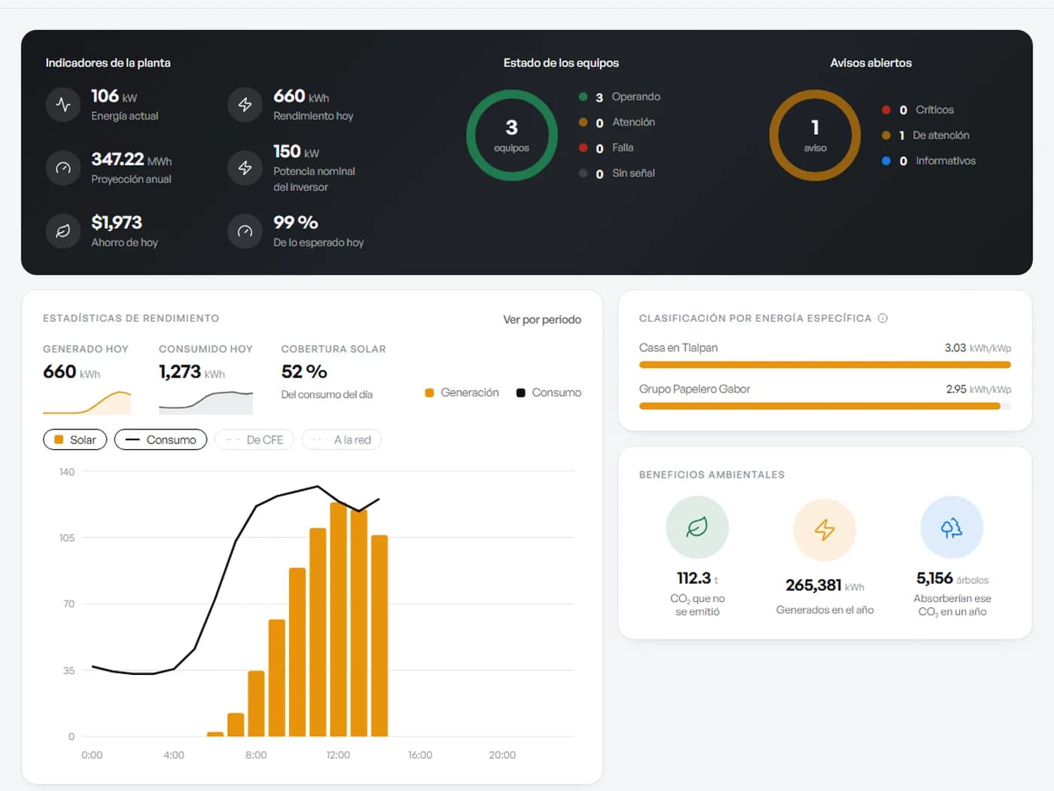Click the blue trees benefit icon
1054x791 pixels.
[952, 527]
